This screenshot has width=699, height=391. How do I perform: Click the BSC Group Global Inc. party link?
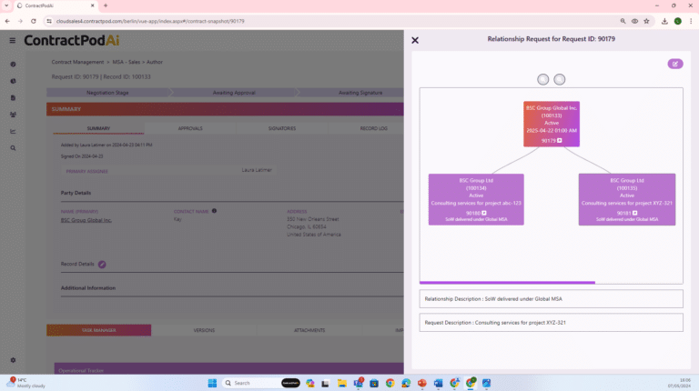click(86, 220)
